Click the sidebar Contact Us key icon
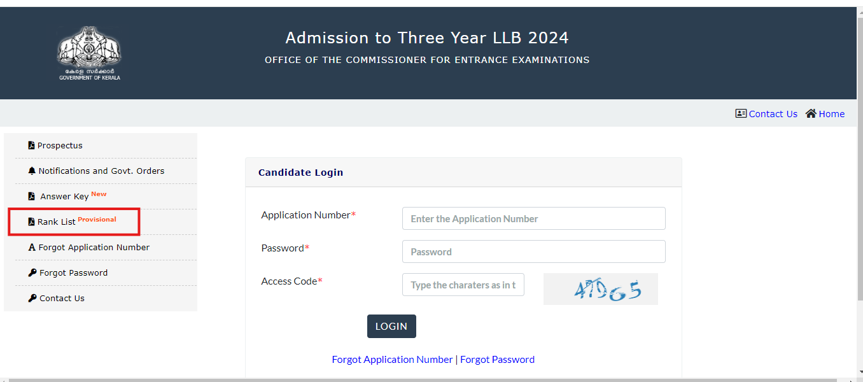The image size is (863, 382). pyautogui.click(x=32, y=298)
